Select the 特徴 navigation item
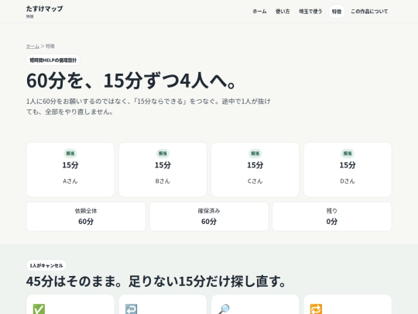The height and width of the screenshot is (314, 418). tap(337, 12)
